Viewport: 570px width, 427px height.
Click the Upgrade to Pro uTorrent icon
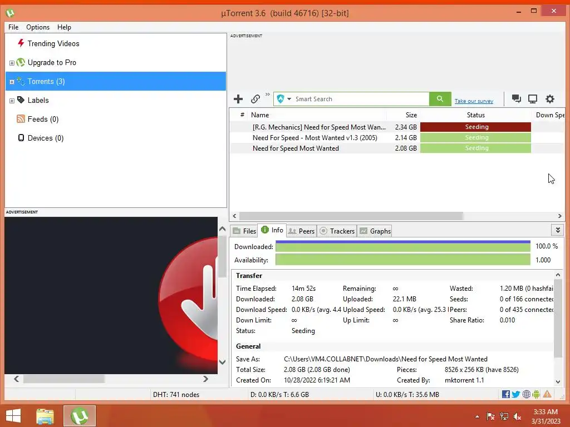[x=21, y=62]
